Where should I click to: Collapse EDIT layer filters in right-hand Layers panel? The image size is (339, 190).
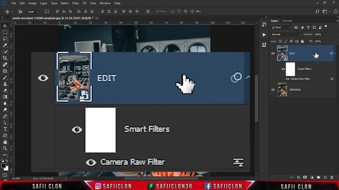pos(335,53)
